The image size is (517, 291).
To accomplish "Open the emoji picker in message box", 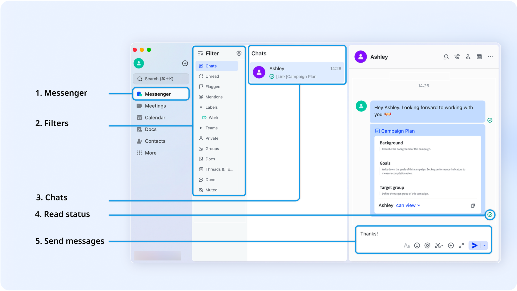I will click(417, 245).
